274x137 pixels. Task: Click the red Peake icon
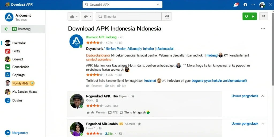pyautogui.click(x=8, y=51)
